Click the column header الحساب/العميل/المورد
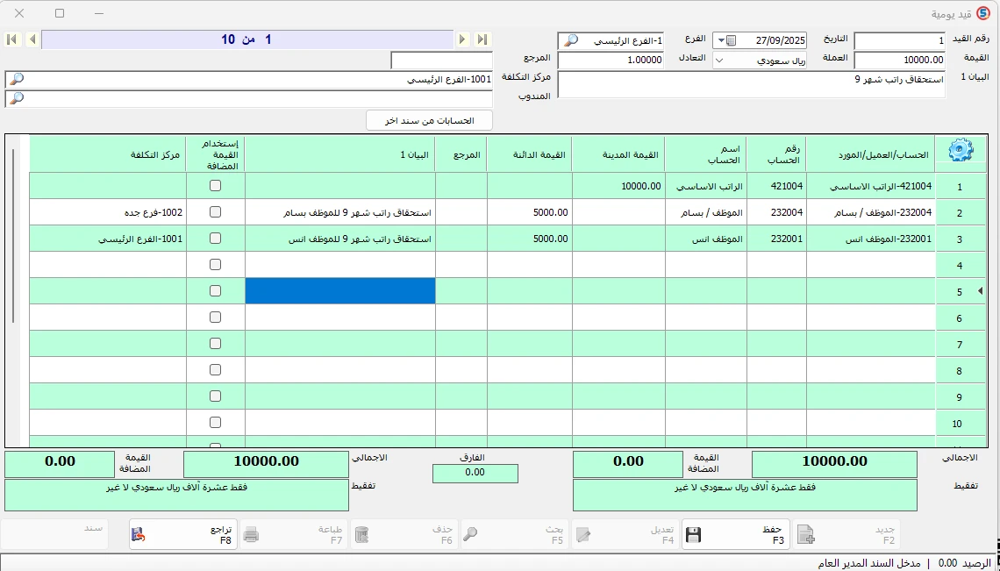Viewport: 1000px width, 571px height. [871, 154]
